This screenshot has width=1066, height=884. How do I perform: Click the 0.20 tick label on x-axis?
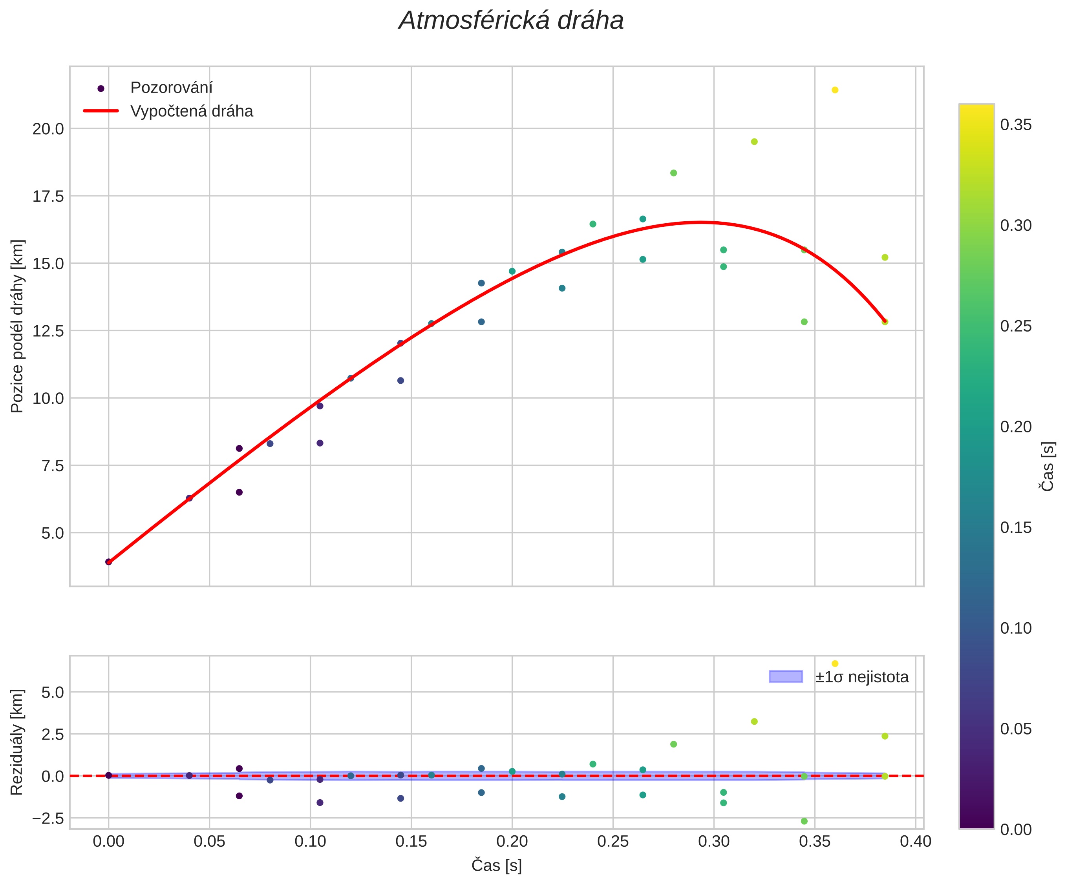(512, 841)
